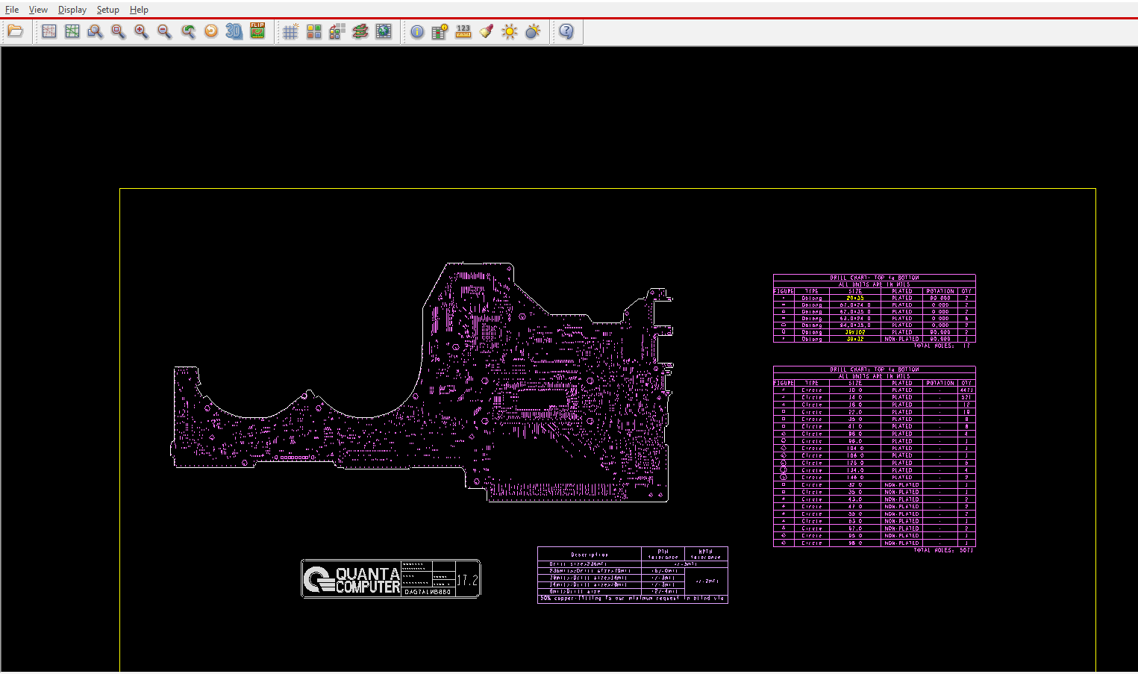1138x674 pixels.
Task: Expand the Setup menu
Action: coord(107,10)
